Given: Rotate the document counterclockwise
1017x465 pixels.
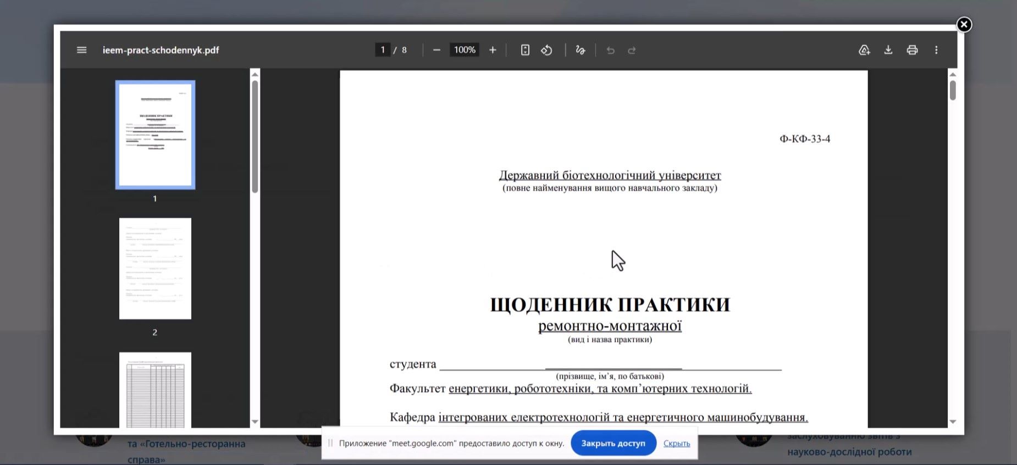Looking at the screenshot, I should 546,50.
